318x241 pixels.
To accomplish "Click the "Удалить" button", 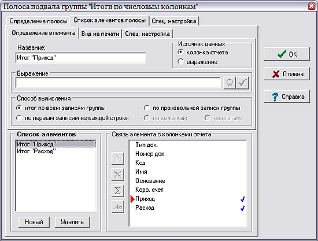I will [x=72, y=222].
